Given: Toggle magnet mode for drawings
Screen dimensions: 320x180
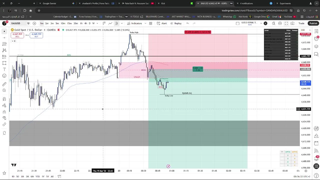Looking at the screenshot, I should (4, 99).
